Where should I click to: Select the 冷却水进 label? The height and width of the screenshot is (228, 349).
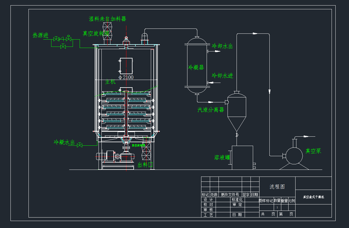tap(222, 76)
